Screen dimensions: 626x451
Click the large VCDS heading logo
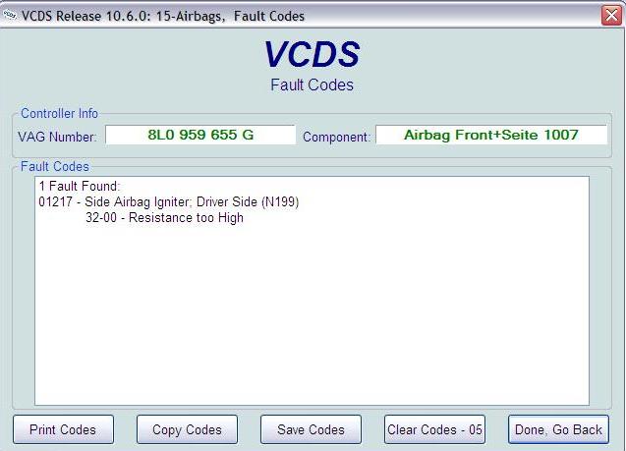tap(312, 54)
